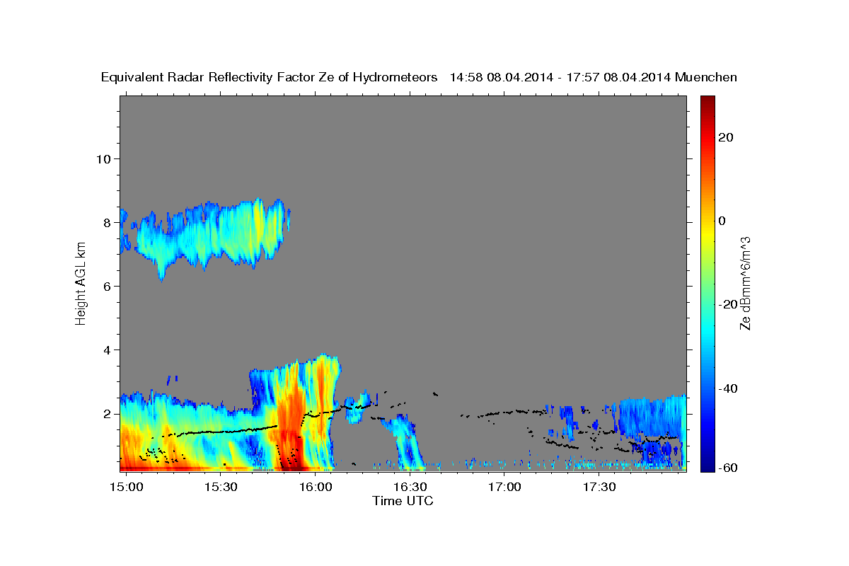The image size is (849, 566).
Task: Click the 16:30 time tick label
Action: [410, 487]
